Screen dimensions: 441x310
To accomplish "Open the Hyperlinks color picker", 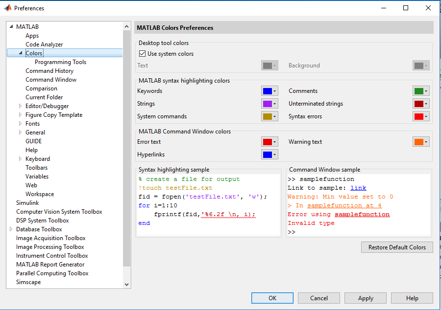I will pyautogui.click(x=269, y=155).
